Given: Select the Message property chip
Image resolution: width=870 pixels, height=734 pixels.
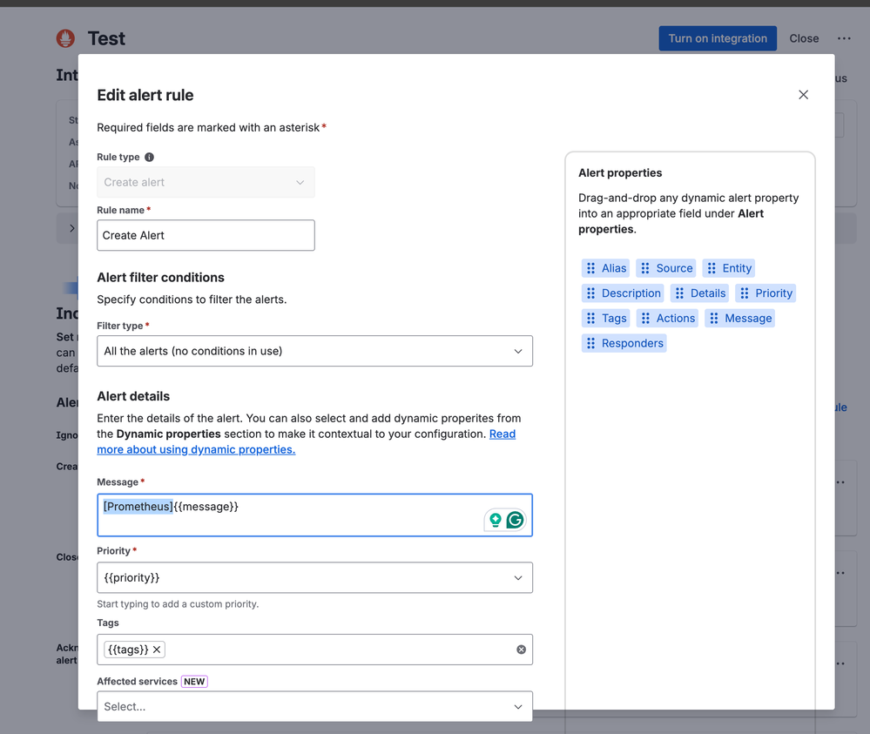Looking at the screenshot, I should point(739,318).
